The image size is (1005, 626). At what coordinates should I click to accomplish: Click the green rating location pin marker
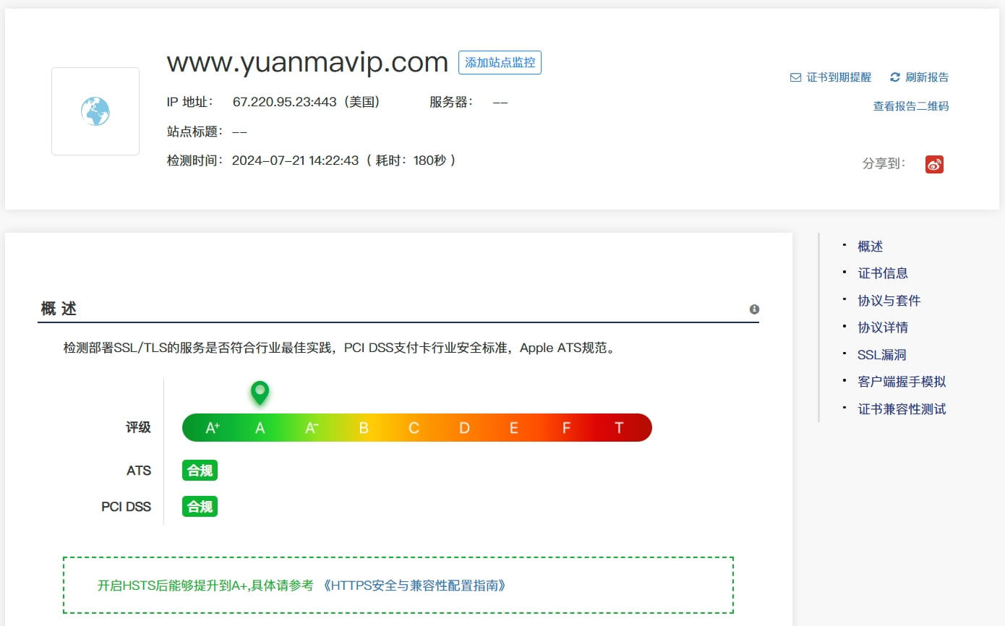tap(260, 393)
